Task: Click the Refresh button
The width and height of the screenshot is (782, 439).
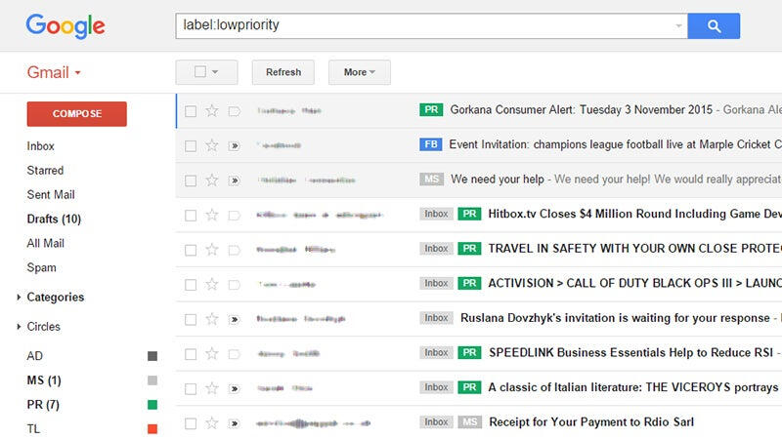Action: point(283,72)
